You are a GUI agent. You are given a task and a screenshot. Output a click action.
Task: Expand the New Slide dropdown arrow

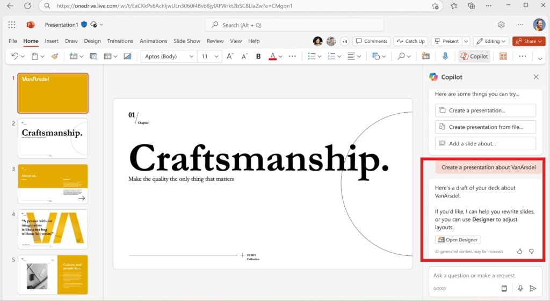point(82,56)
